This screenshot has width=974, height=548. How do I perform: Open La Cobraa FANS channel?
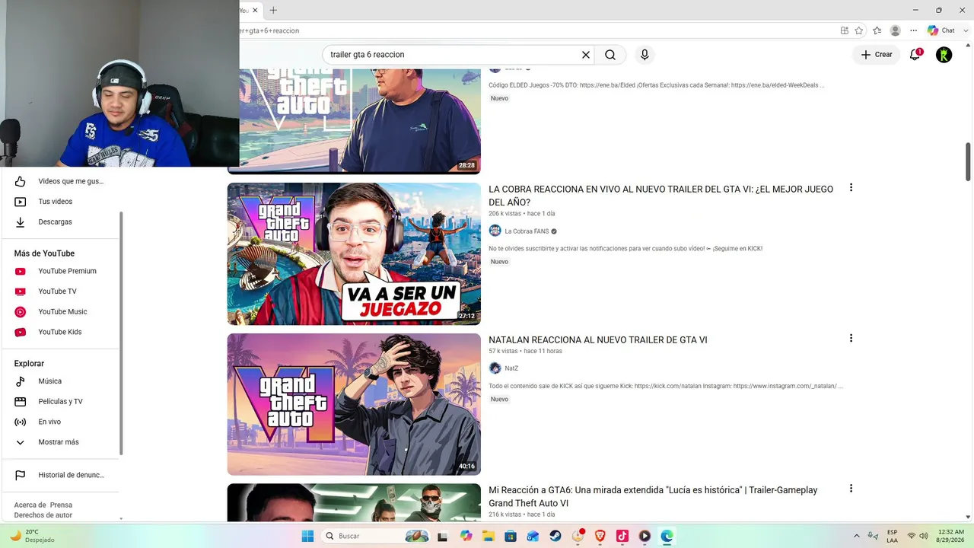(527, 231)
